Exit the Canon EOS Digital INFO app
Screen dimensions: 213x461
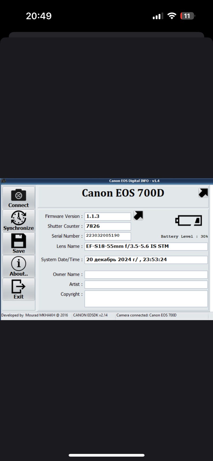(x=19, y=289)
